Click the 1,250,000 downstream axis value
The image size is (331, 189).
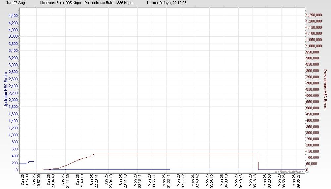pyautogui.click(x=314, y=15)
